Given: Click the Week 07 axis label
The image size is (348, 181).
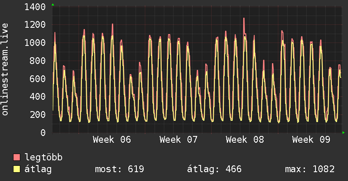Looking at the screenshot, I should click(x=179, y=140).
